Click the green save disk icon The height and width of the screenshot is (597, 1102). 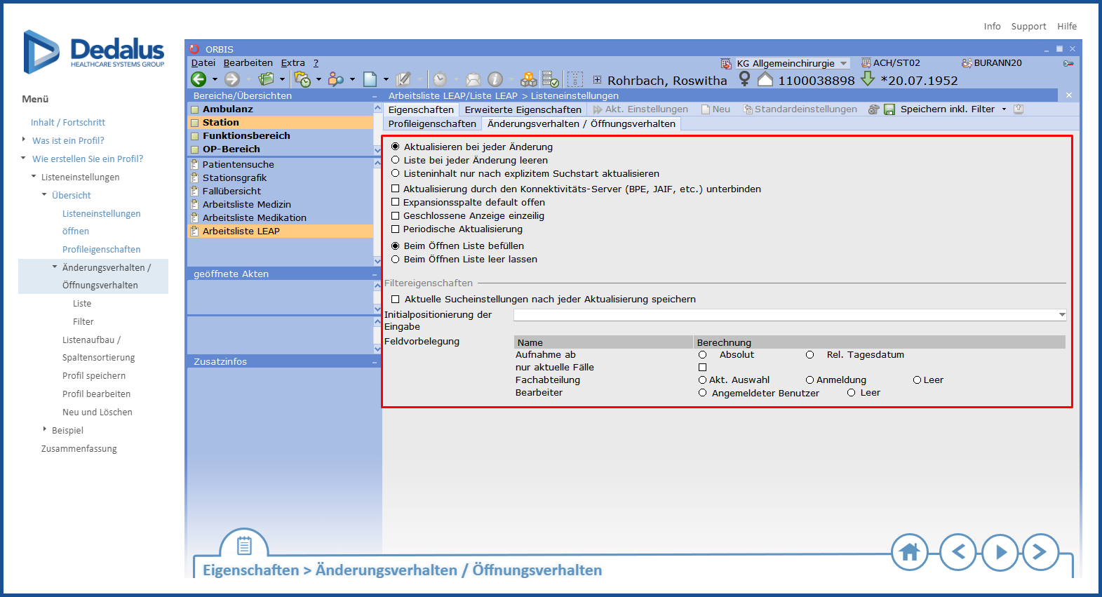click(889, 109)
